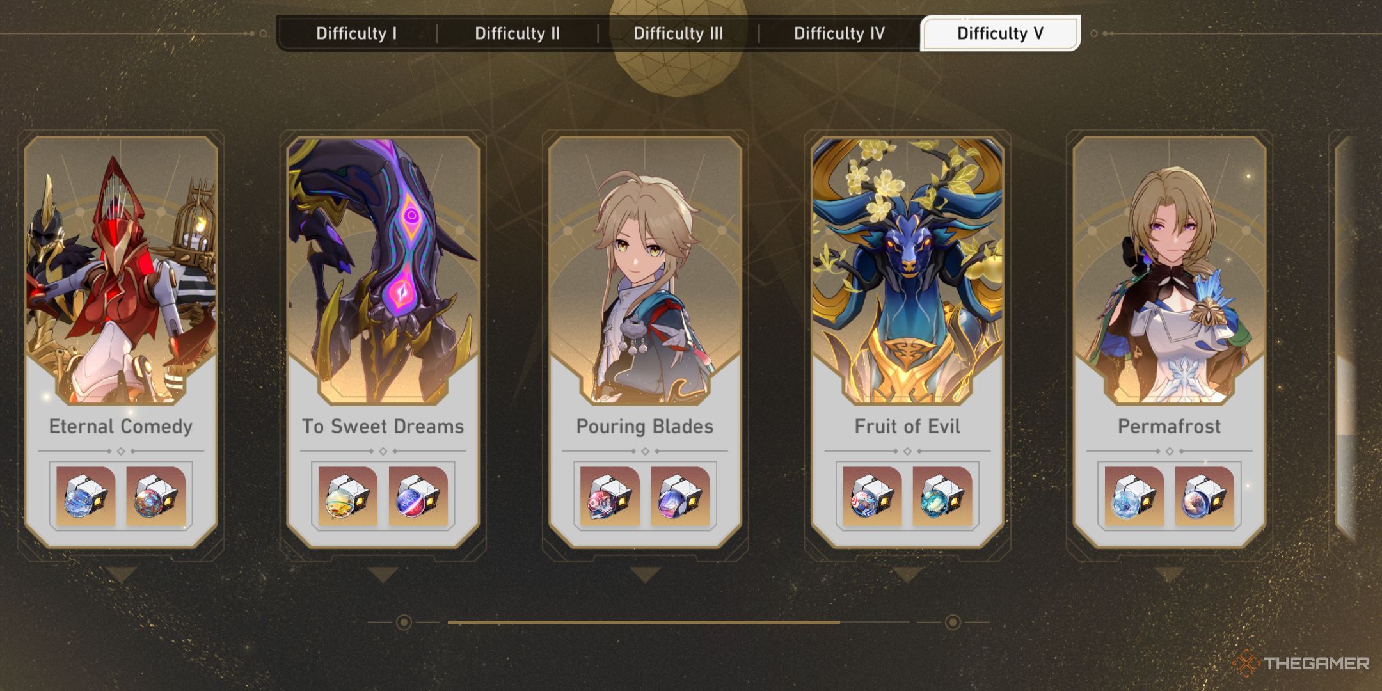Image resolution: width=1382 pixels, height=691 pixels.
Task: Click the right scroll end marker
Action: pos(953,622)
